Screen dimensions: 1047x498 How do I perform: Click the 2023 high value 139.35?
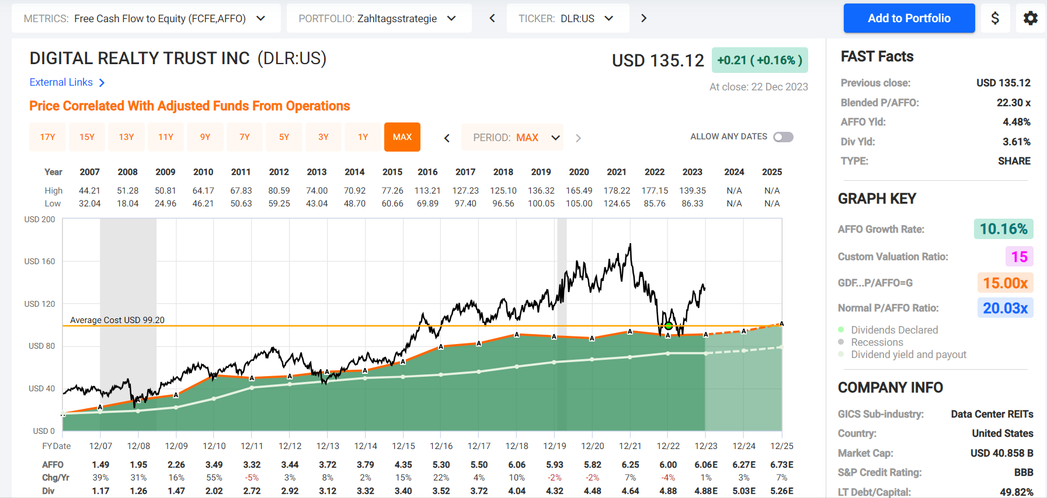click(693, 191)
